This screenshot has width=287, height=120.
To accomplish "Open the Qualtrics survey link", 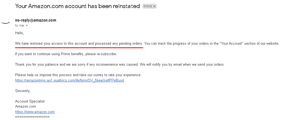I will click(x=70, y=80).
